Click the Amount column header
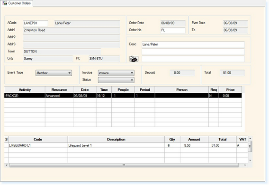The height and width of the screenshot is (185, 269). tap(194, 140)
